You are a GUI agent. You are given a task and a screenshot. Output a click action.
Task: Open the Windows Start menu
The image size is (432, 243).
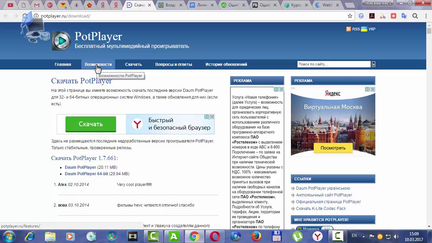click(9, 236)
